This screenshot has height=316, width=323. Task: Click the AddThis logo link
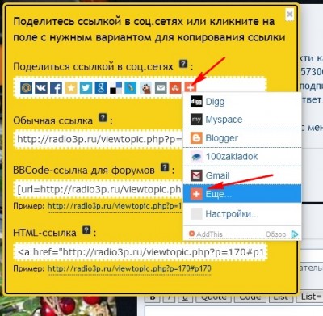(x=206, y=234)
